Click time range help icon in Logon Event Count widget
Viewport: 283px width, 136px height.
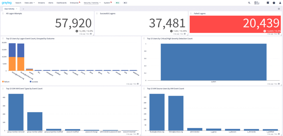(138, 84)
